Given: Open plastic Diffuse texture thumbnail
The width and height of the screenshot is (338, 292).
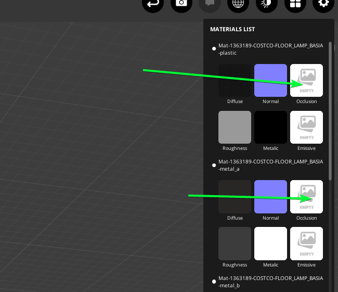Looking at the screenshot, I should pyautogui.click(x=235, y=80).
